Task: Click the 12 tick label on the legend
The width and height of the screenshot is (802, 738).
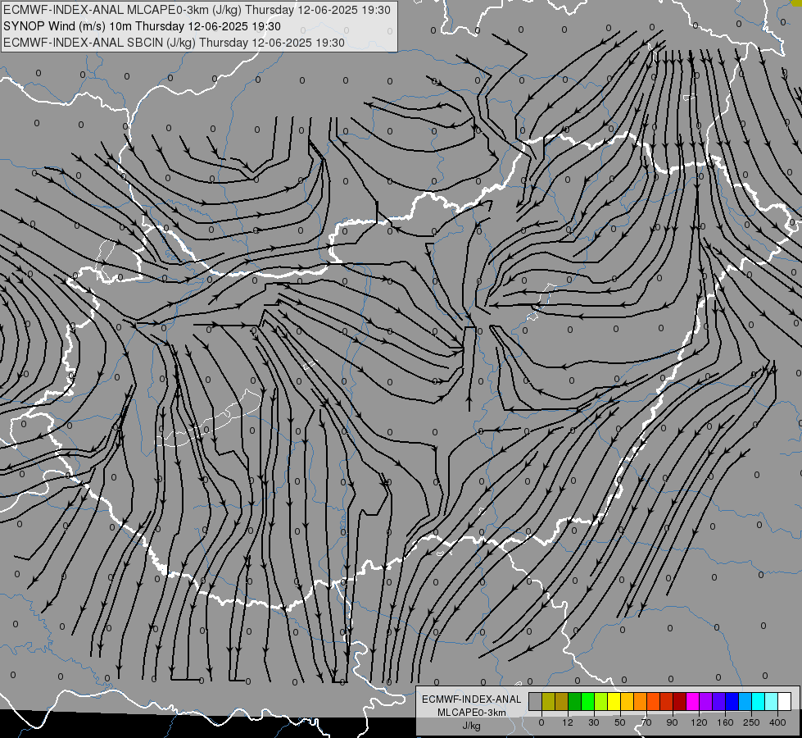Action: (x=568, y=722)
